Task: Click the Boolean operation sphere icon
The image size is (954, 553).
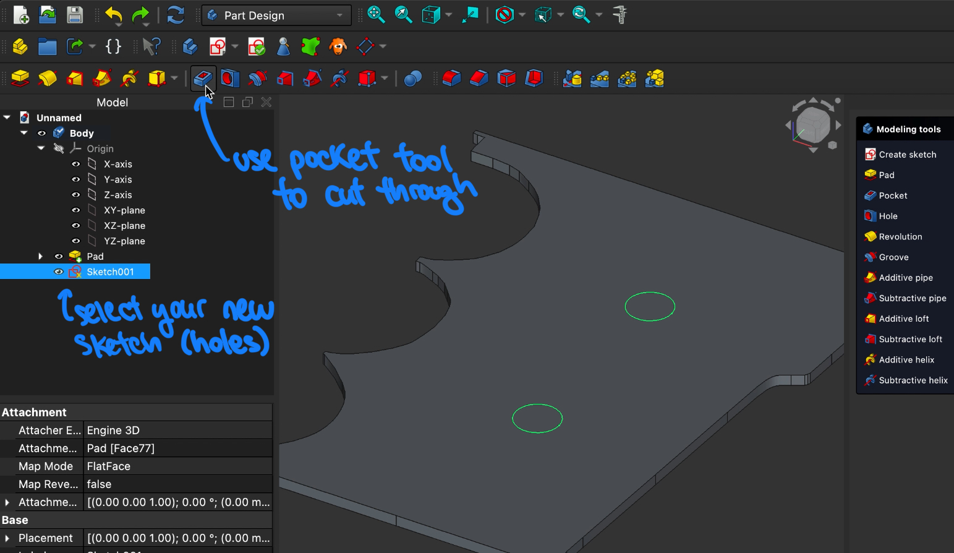Action: point(412,79)
